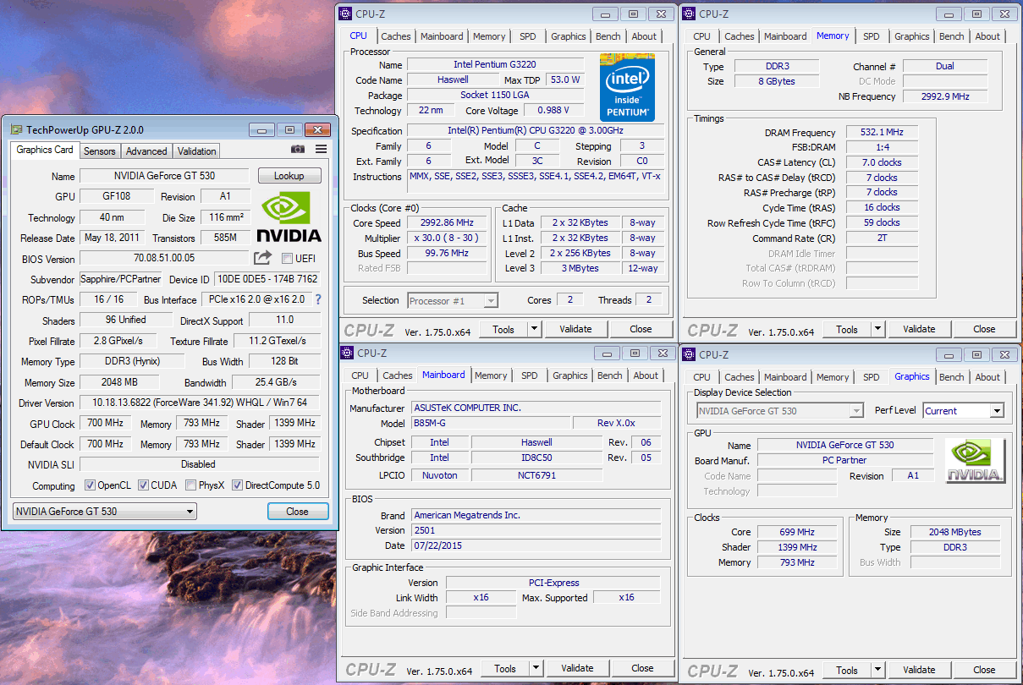Click the app icon of the CPU-Z Mainboard window
The image size is (1023, 685).
point(346,353)
